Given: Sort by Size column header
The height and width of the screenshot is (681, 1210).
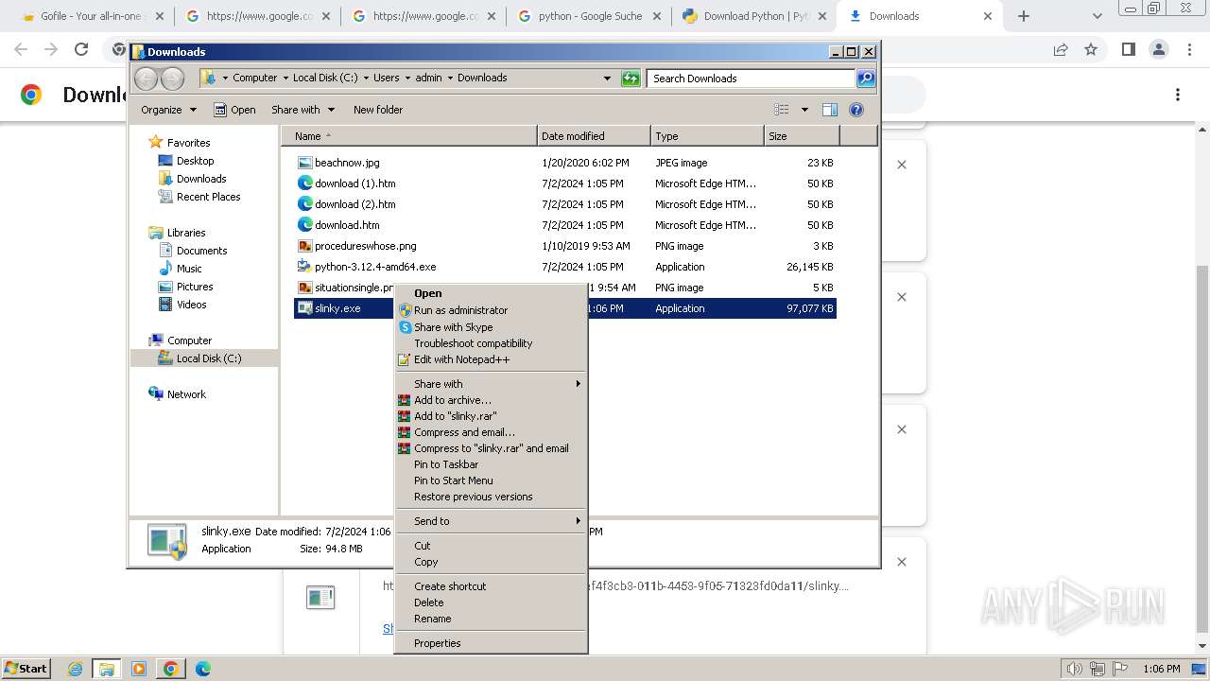Looking at the screenshot, I should [x=802, y=136].
